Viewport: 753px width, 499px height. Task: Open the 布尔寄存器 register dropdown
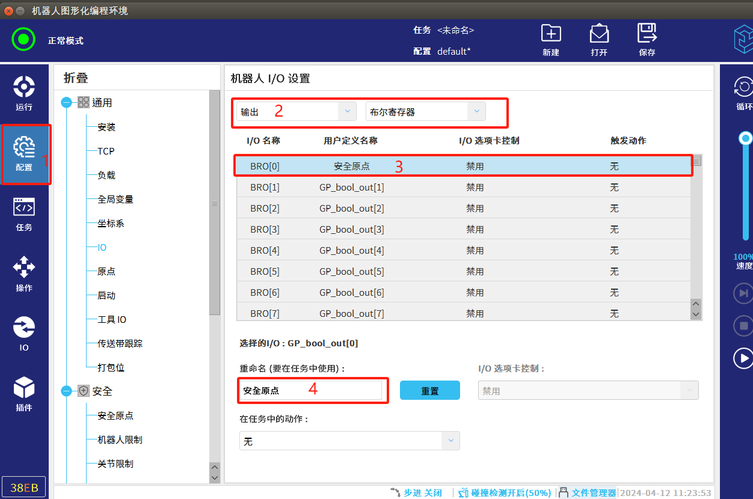(425, 112)
